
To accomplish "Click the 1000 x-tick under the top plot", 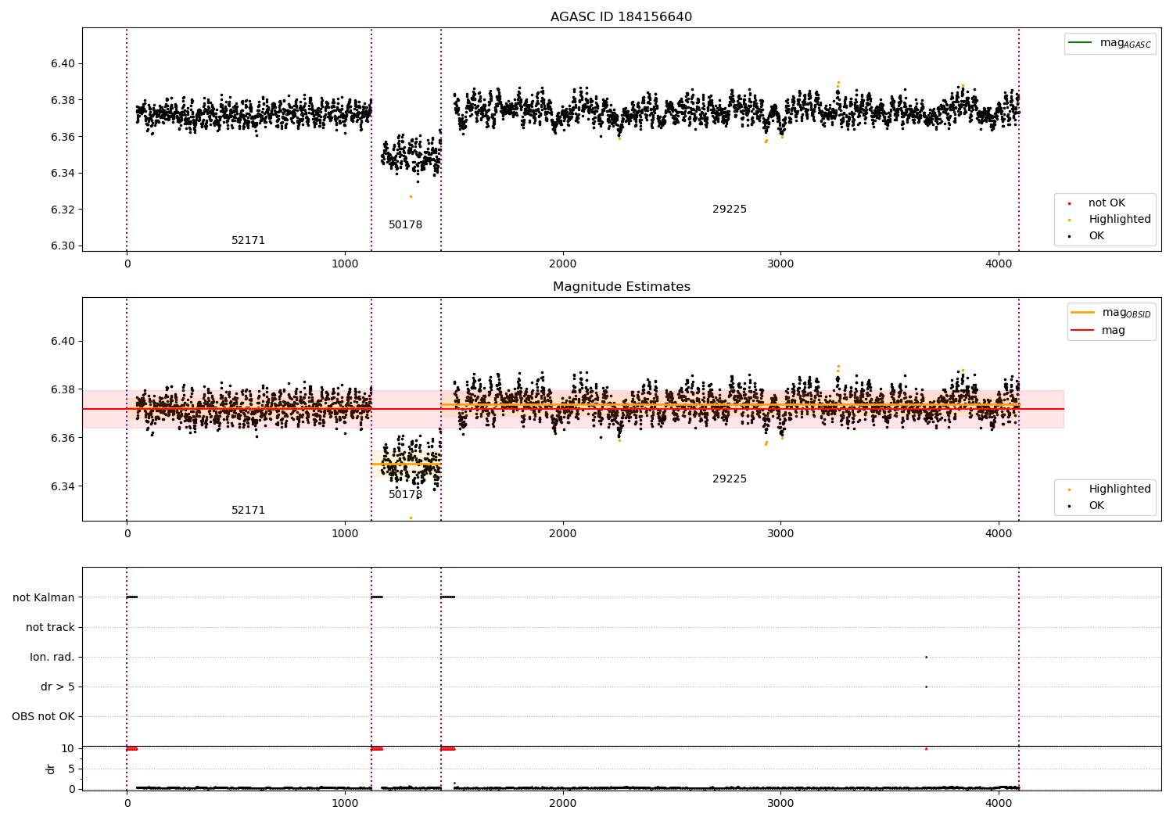I will 345,264.
